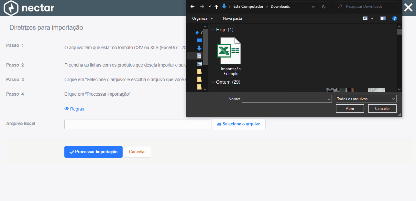The image size is (416, 201).
Task: Click Selecione o arquivo button
Action: pyautogui.click(x=238, y=124)
